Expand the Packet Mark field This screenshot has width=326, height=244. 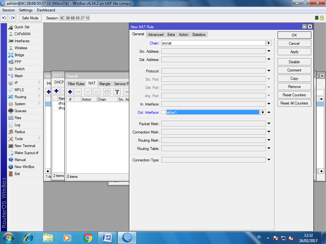tap(269, 124)
